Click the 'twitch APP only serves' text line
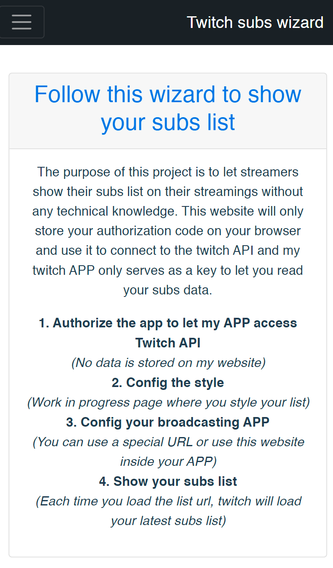This screenshot has height=568, width=333. pyautogui.click(x=168, y=270)
